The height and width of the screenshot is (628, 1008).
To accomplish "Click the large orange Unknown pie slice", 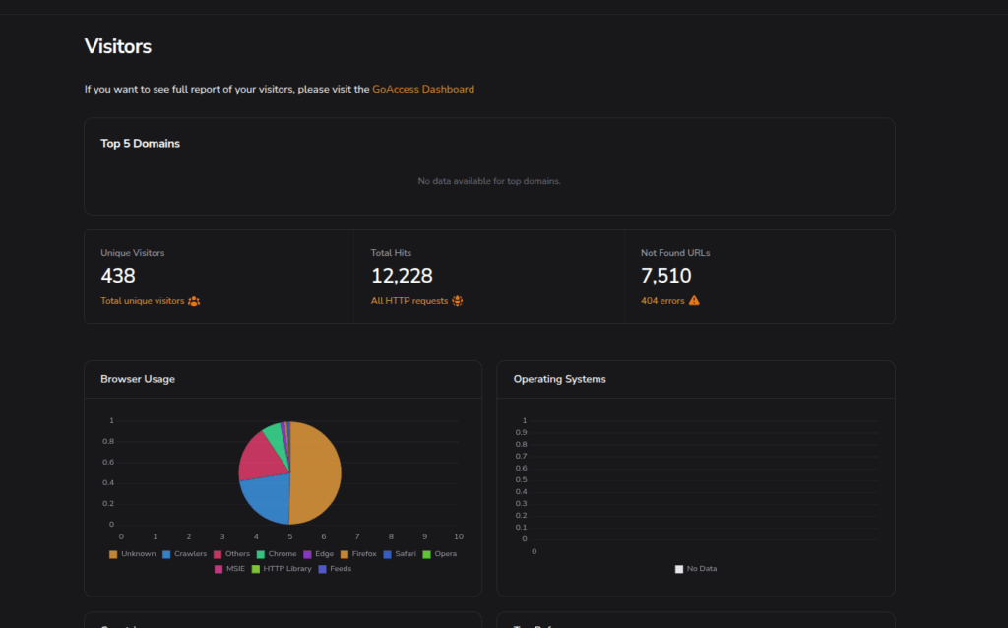I will click(317, 474).
